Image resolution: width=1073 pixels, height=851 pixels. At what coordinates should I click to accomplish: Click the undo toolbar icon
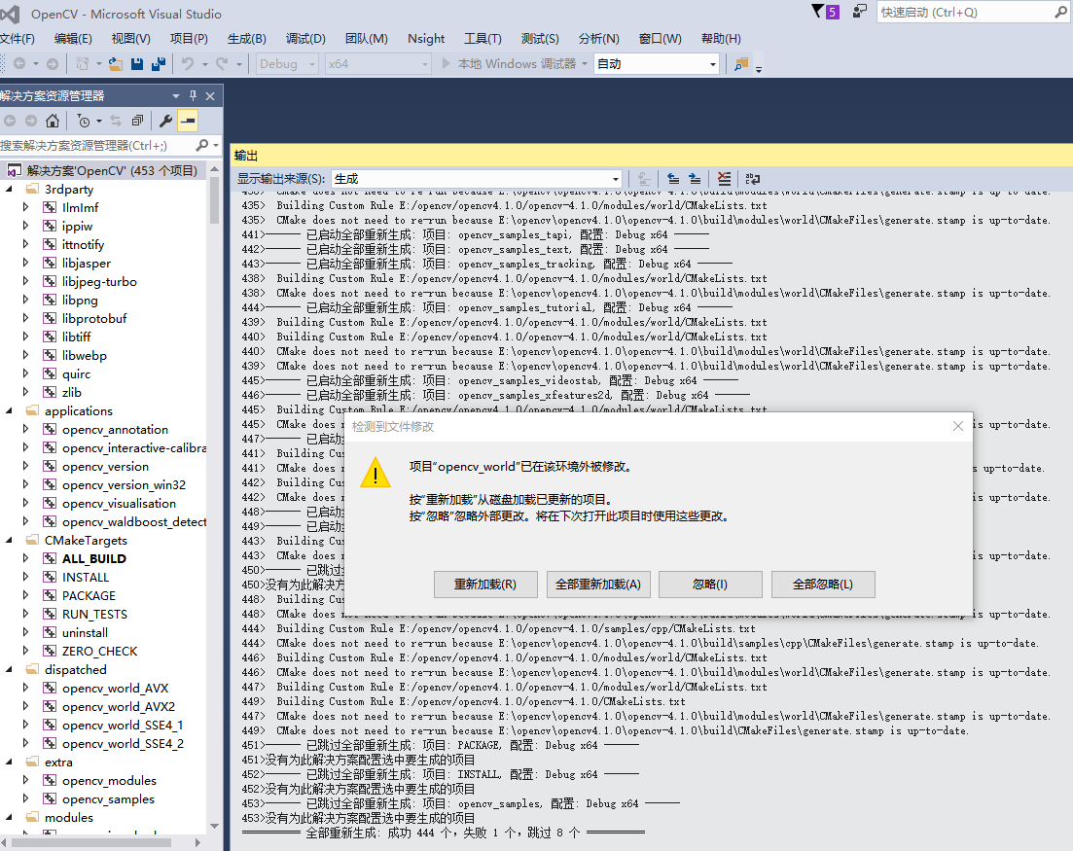(187, 63)
